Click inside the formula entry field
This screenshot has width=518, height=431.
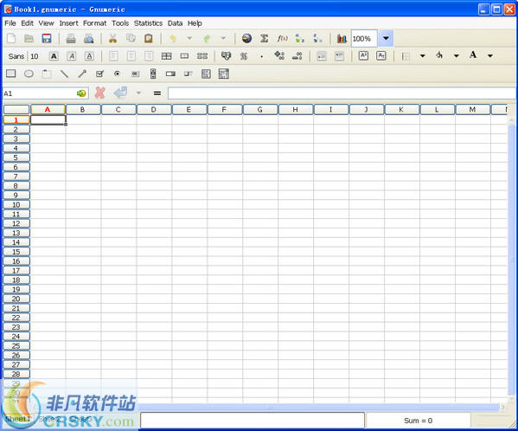342,93
